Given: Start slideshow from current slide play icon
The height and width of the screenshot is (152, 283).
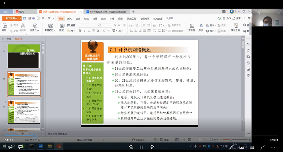Looking at the screenshot, I should pyautogui.click(x=35, y=26).
